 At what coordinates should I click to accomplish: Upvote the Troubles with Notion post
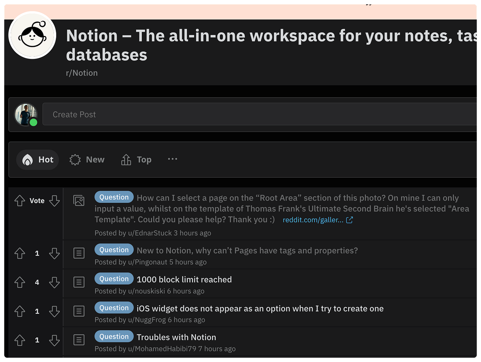click(x=20, y=340)
